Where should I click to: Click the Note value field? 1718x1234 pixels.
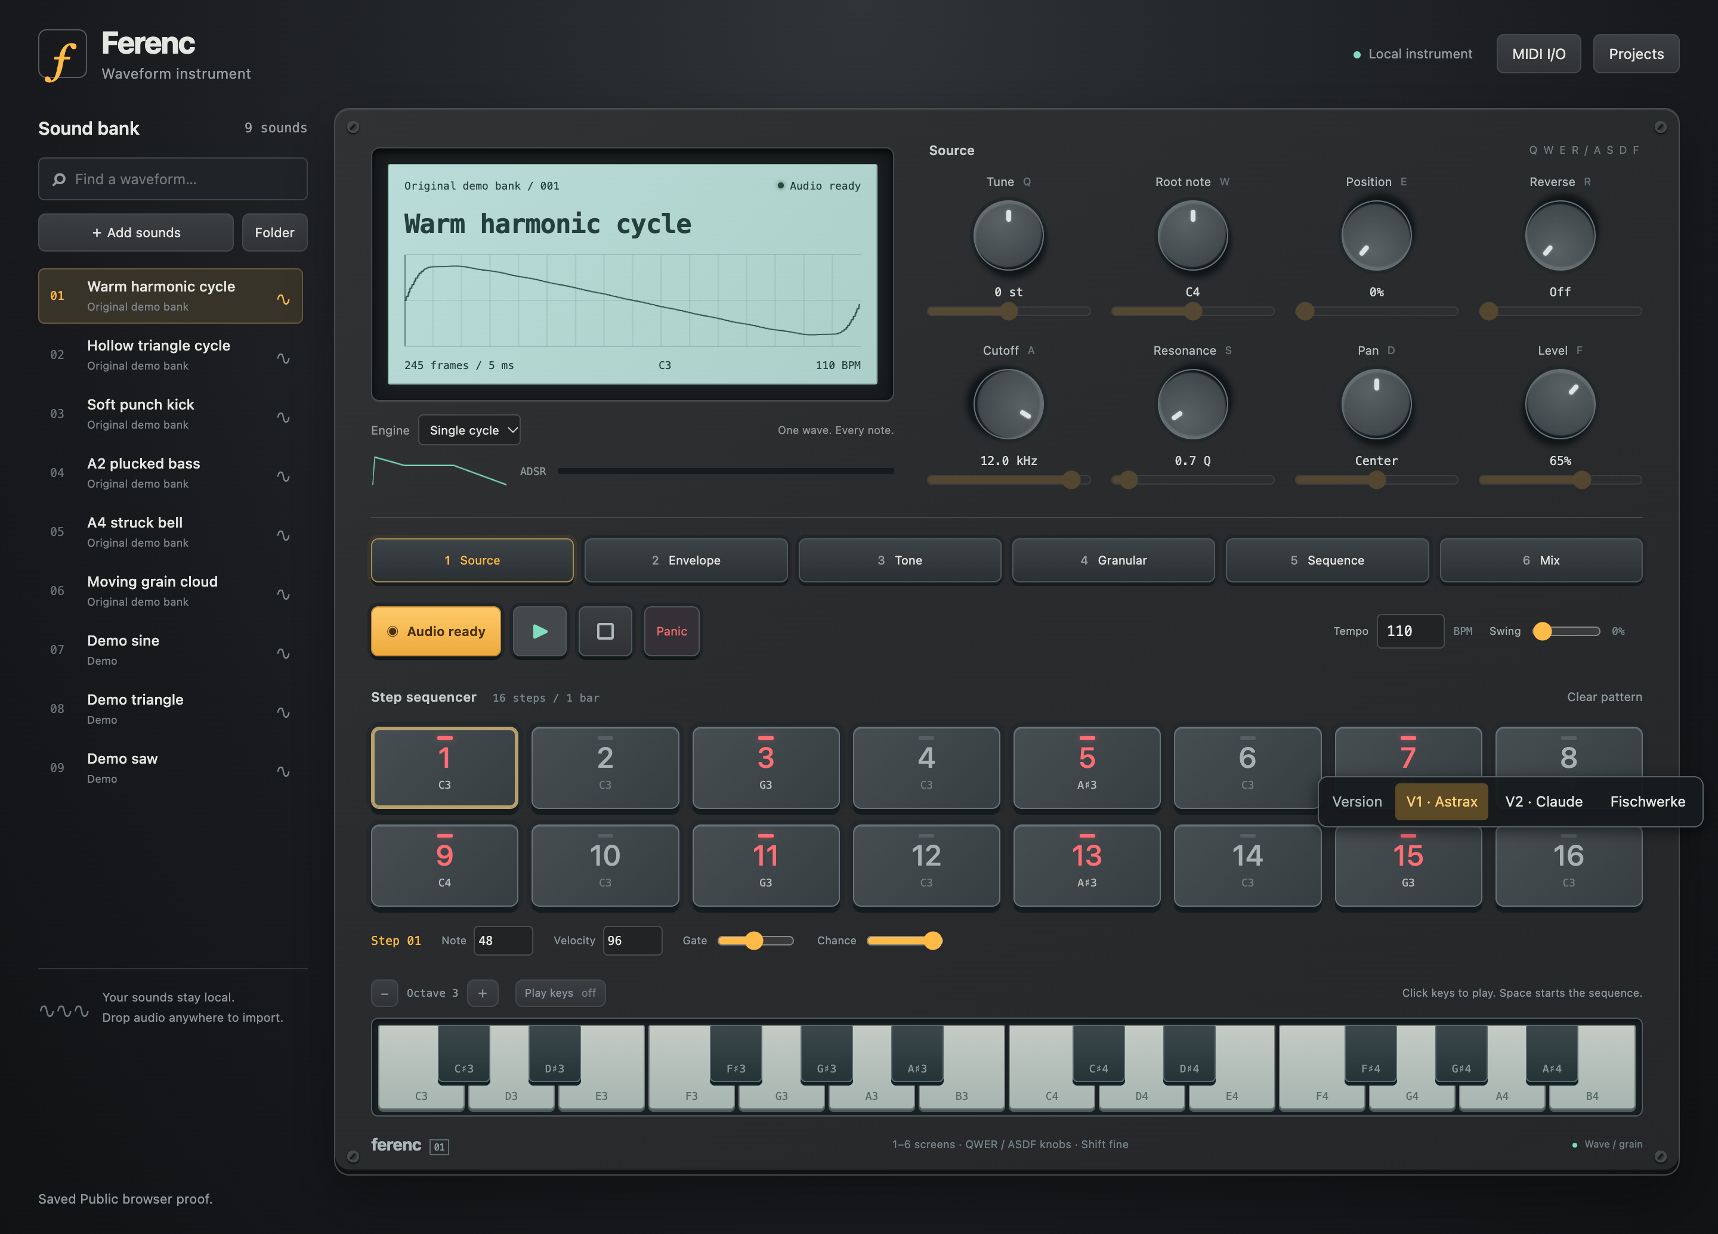click(502, 940)
